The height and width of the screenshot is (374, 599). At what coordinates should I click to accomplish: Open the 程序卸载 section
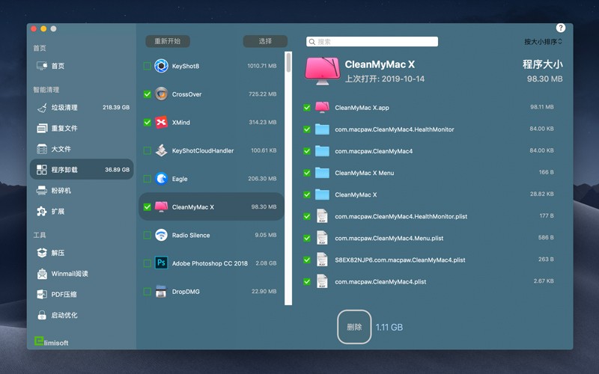pos(82,170)
